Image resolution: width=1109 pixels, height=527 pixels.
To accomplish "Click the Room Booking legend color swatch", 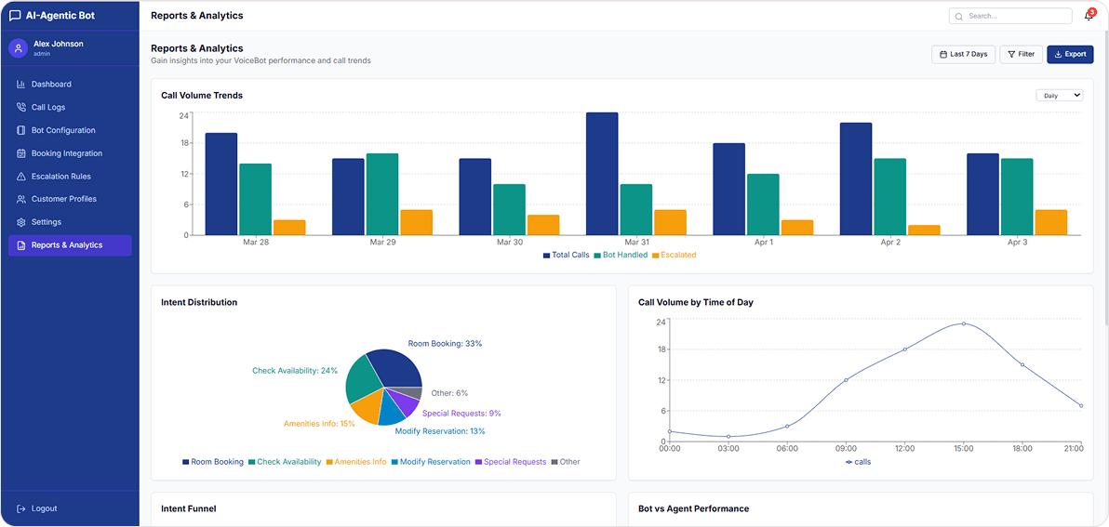I will 186,462.
